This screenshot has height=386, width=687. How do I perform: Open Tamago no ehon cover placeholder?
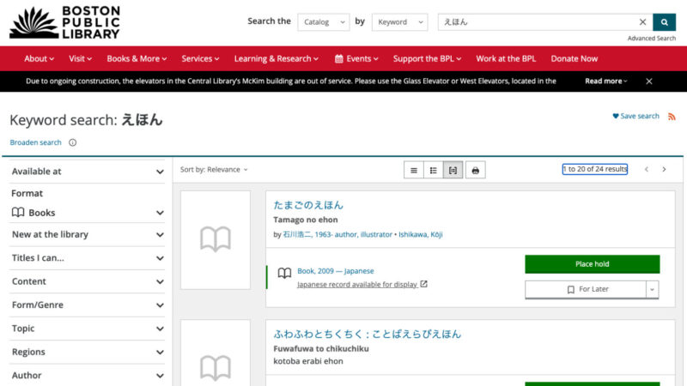[x=216, y=240]
